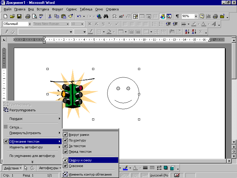Click the Действия button
This screenshot has height=178, width=237.
(12, 168)
